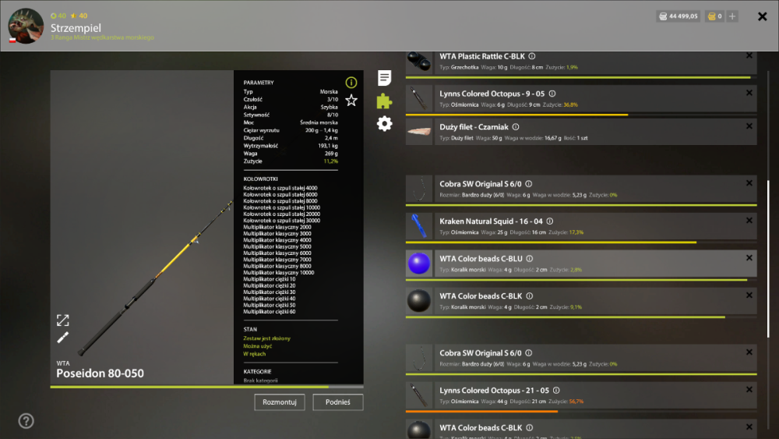Click the tackle list vertical scrollbar
The height and width of the screenshot is (439, 779).
point(768,259)
